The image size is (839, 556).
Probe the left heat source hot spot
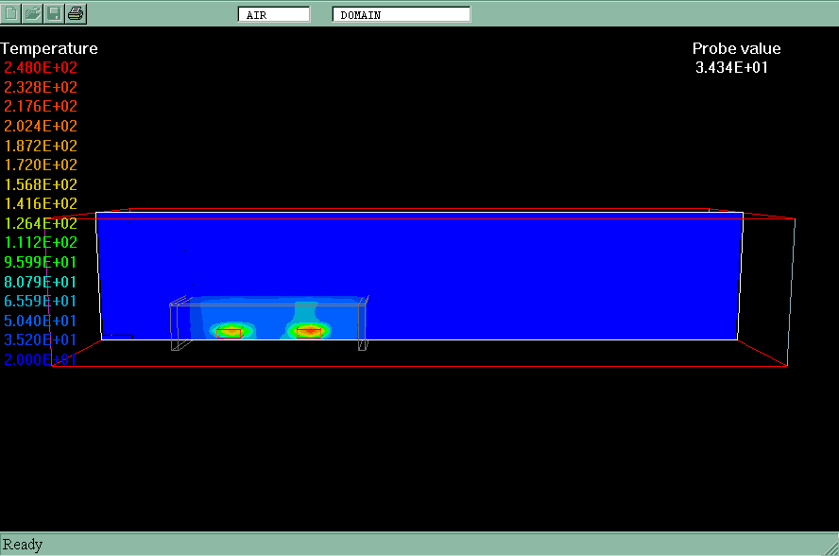tap(231, 332)
